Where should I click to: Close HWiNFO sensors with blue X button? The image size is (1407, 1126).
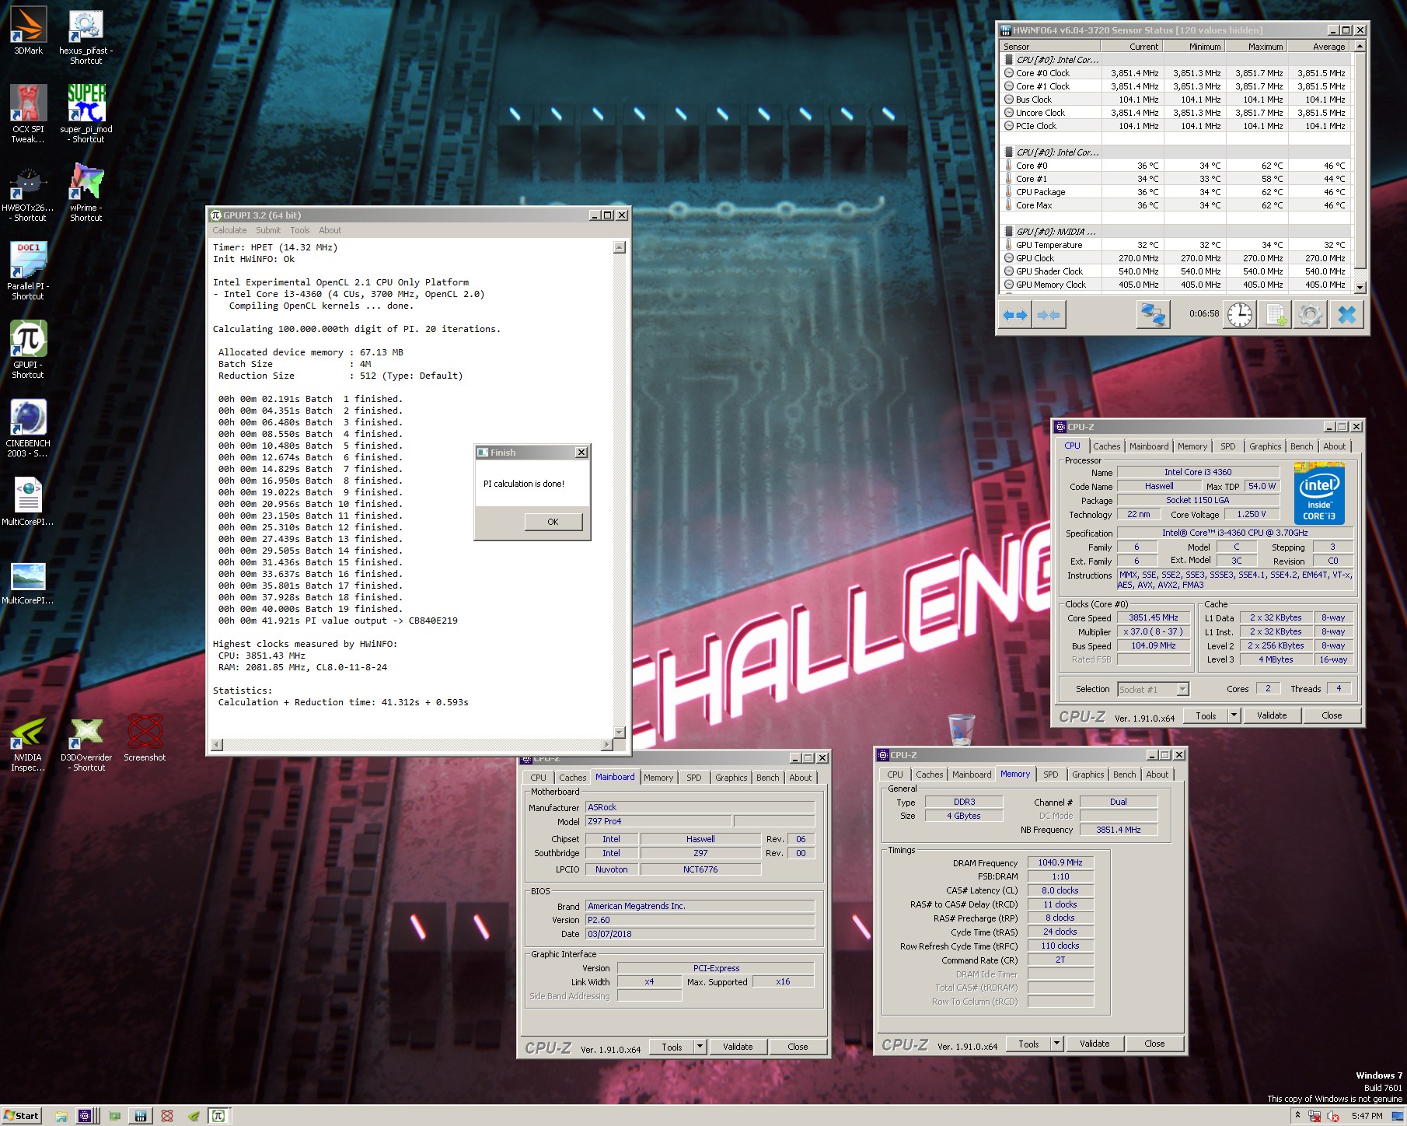(x=1347, y=315)
